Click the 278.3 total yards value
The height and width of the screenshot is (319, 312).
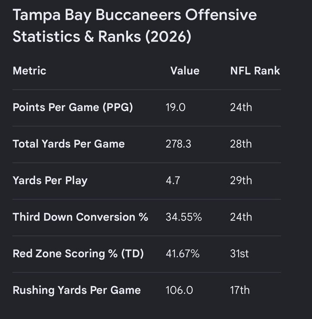[178, 144]
